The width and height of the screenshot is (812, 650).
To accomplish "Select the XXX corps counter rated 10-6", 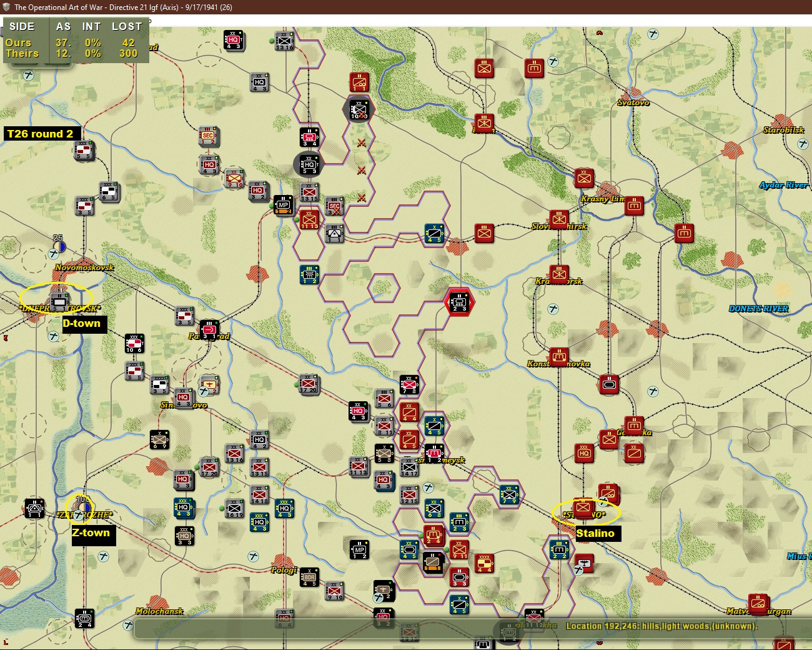I will coord(134,343).
